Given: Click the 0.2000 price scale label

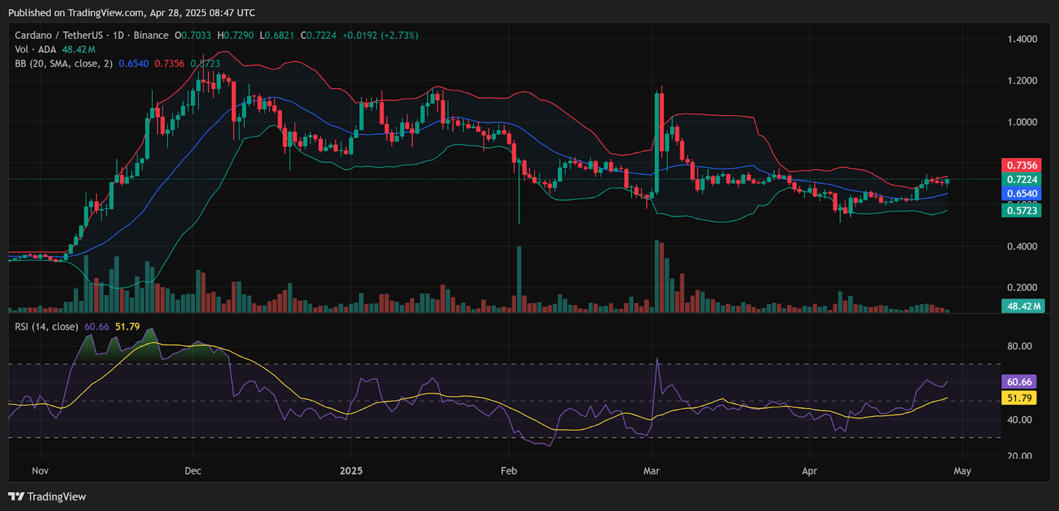Looking at the screenshot, I should (1022, 288).
